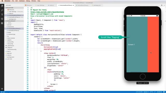Open the Apple menu

point(2,1)
